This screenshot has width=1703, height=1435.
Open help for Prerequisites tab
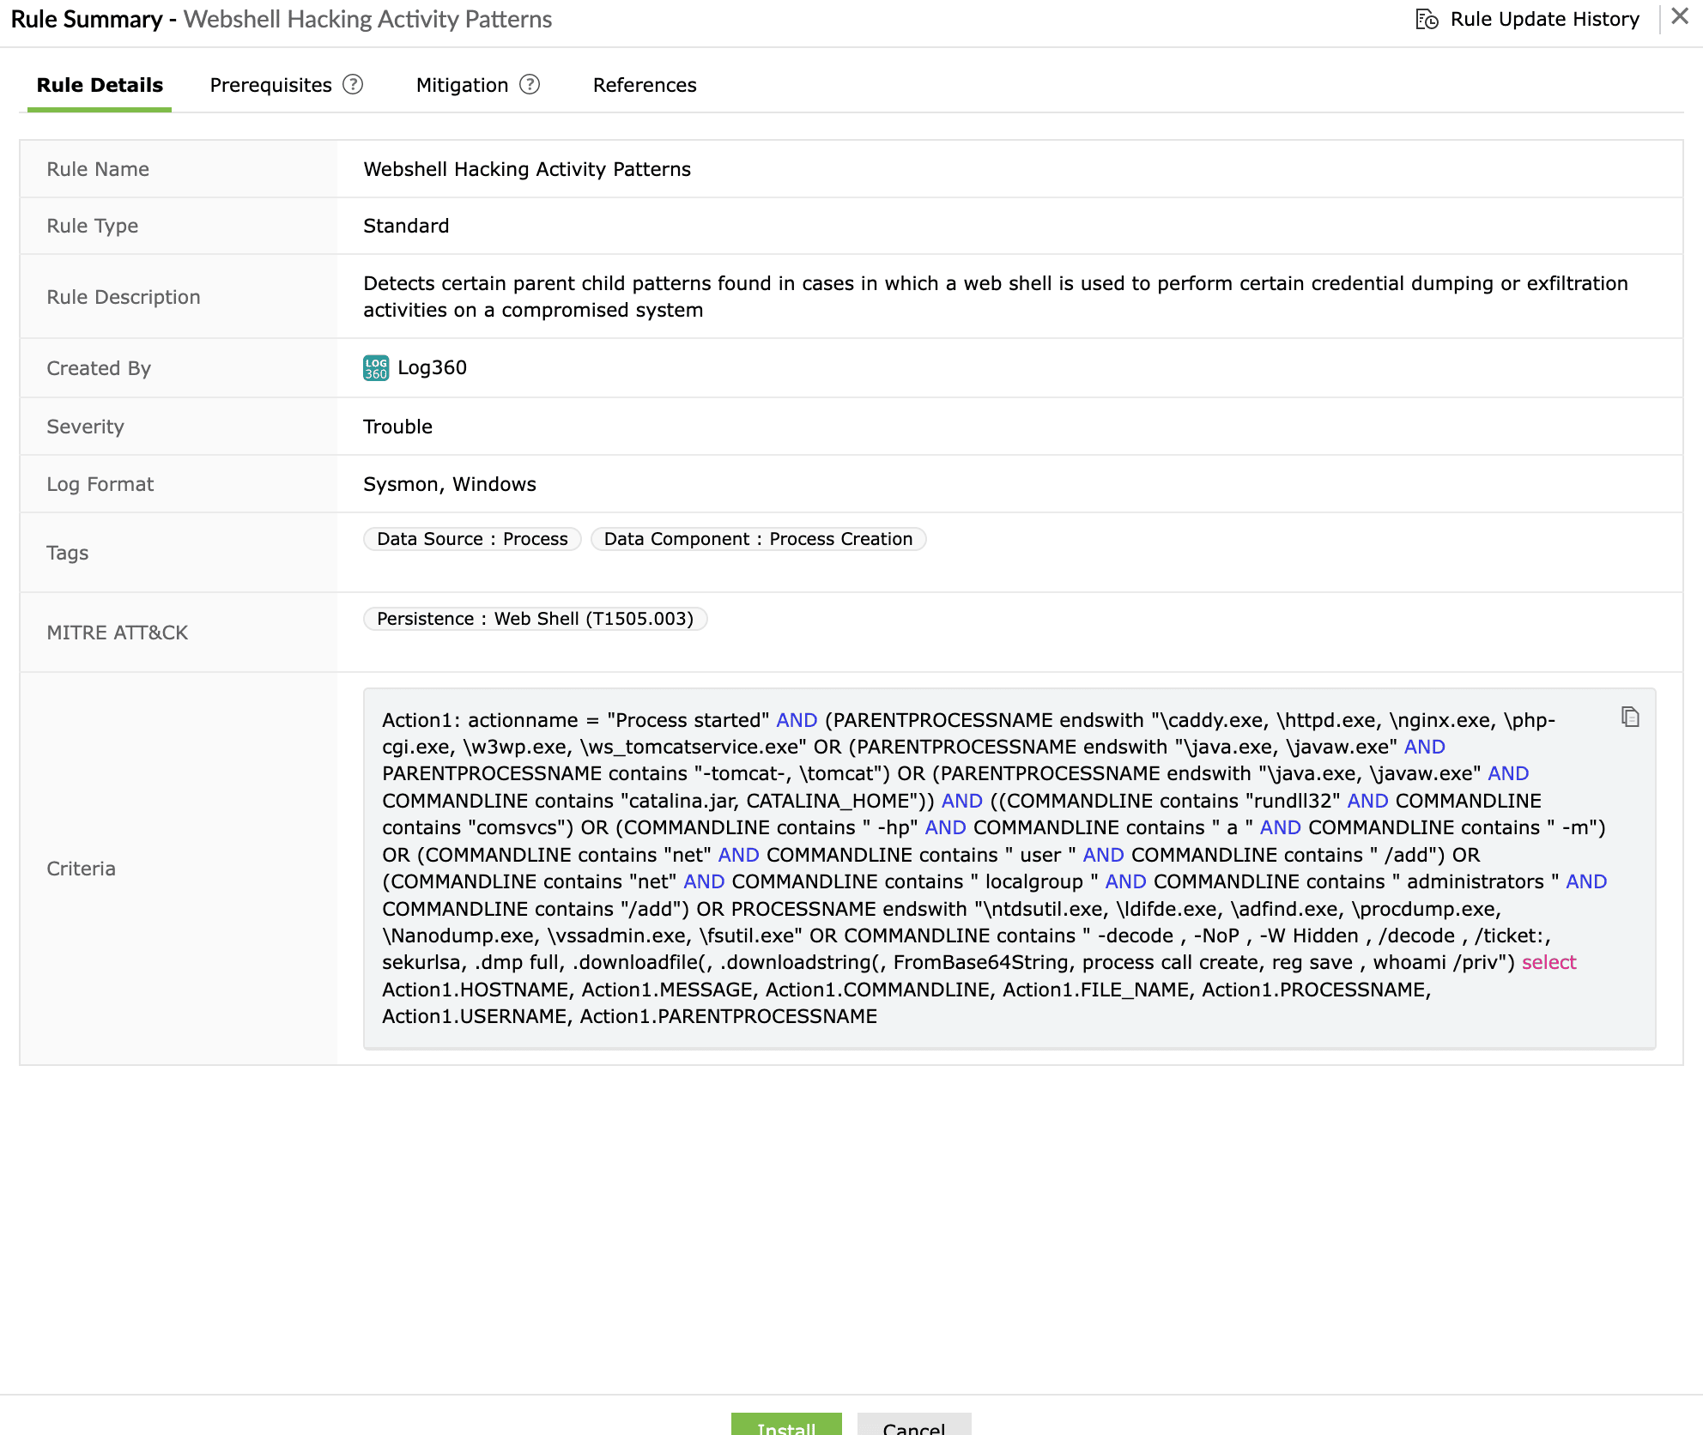point(353,84)
